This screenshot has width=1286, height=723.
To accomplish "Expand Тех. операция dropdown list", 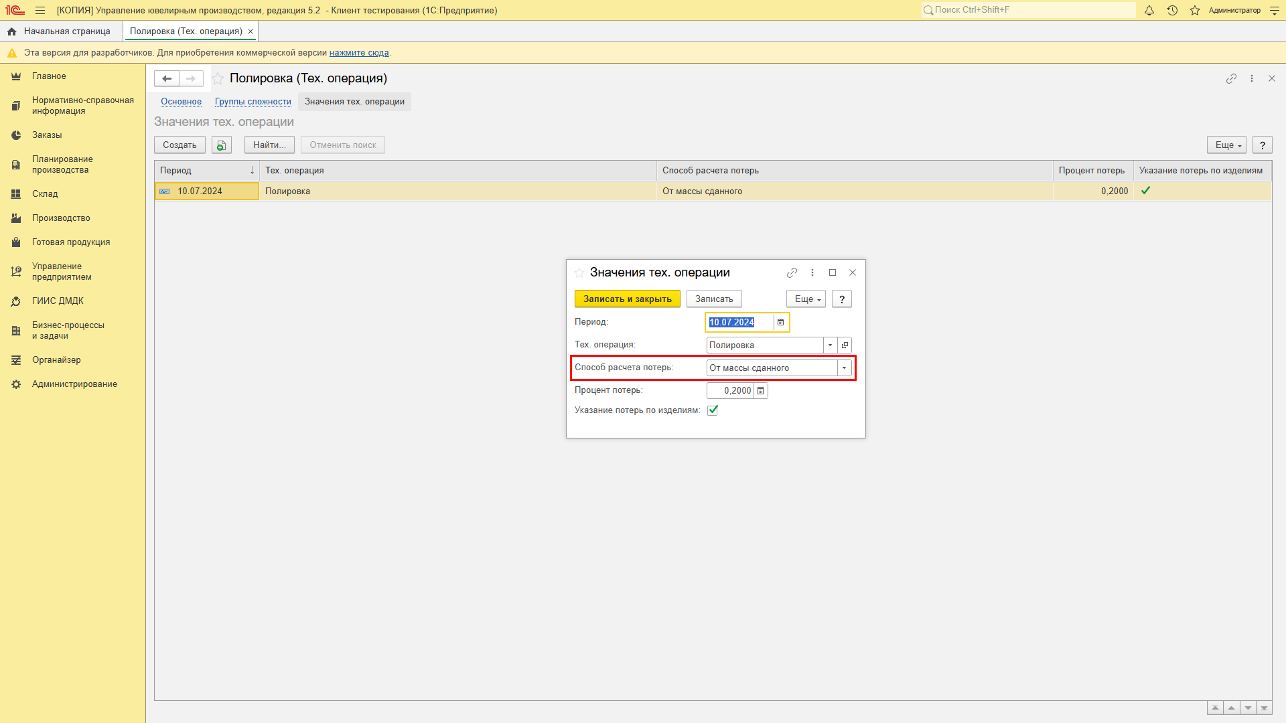I will tap(830, 345).
